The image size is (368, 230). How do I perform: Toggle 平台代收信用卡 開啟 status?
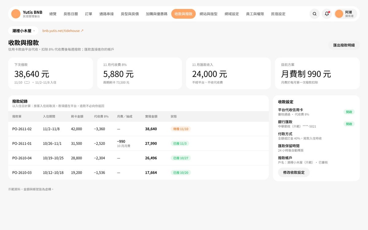pyautogui.click(x=349, y=112)
